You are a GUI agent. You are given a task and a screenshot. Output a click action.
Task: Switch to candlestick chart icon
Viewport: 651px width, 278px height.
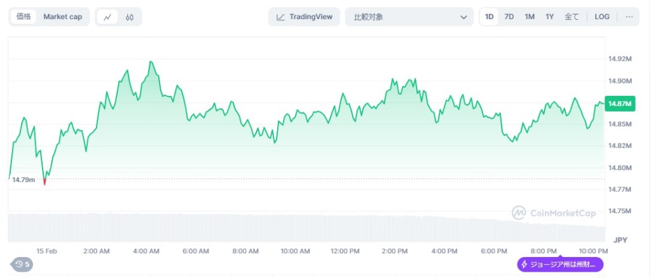click(130, 17)
